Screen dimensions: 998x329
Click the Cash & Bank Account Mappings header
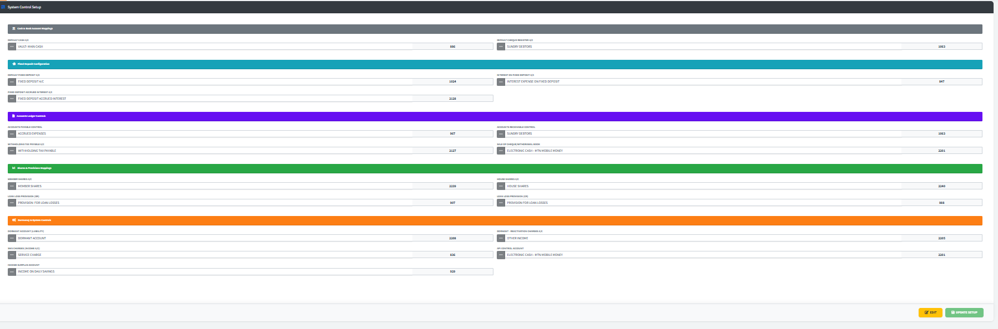pos(35,29)
